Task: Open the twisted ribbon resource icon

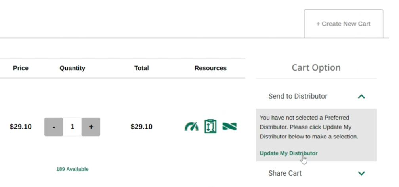Action: coord(229,127)
